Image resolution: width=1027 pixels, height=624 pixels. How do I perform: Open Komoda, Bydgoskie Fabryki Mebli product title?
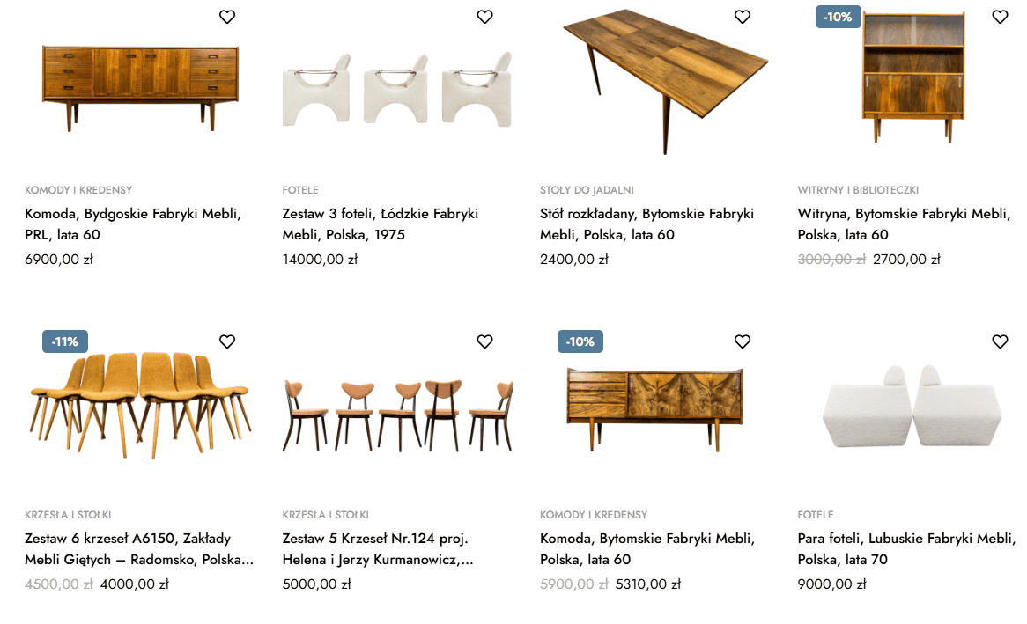(x=133, y=224)
